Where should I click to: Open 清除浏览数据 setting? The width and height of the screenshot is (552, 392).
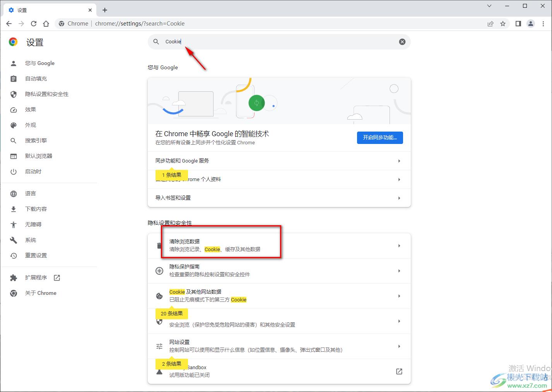(279, 246)
